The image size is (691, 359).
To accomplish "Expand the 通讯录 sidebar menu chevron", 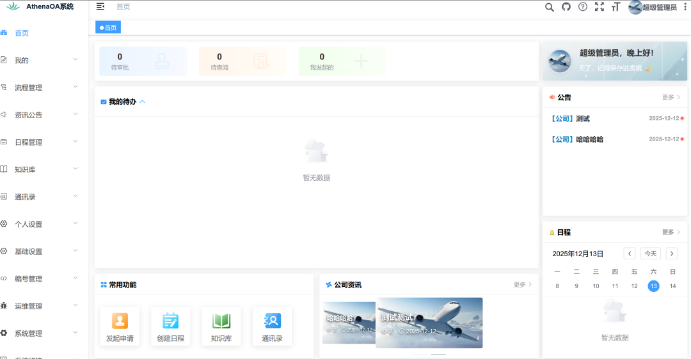I will pos(75,195).
